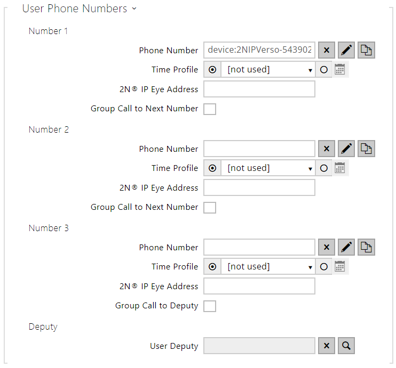This screenshot has width=396, height=368.
Task: Clear the Number 1 phone number
Action: [x=327, y=50]
